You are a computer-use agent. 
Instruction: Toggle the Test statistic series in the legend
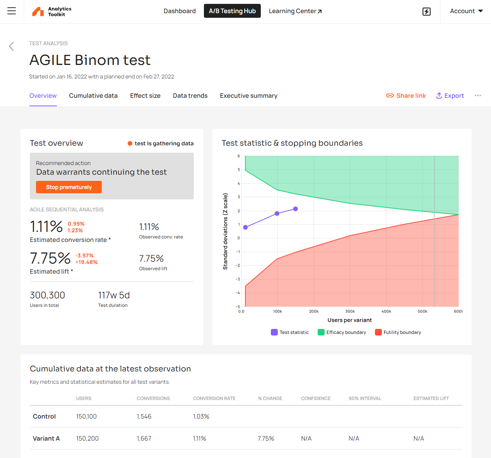coord(290,332)
